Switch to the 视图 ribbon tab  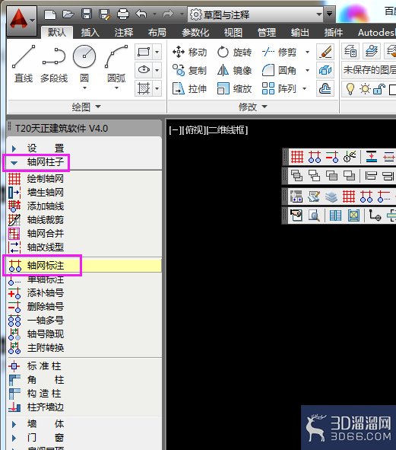(233, 33)
